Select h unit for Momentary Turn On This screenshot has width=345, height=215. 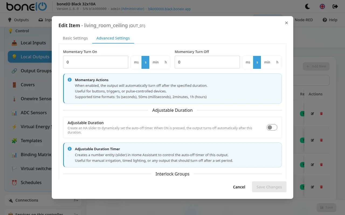(x=166, y=62)
